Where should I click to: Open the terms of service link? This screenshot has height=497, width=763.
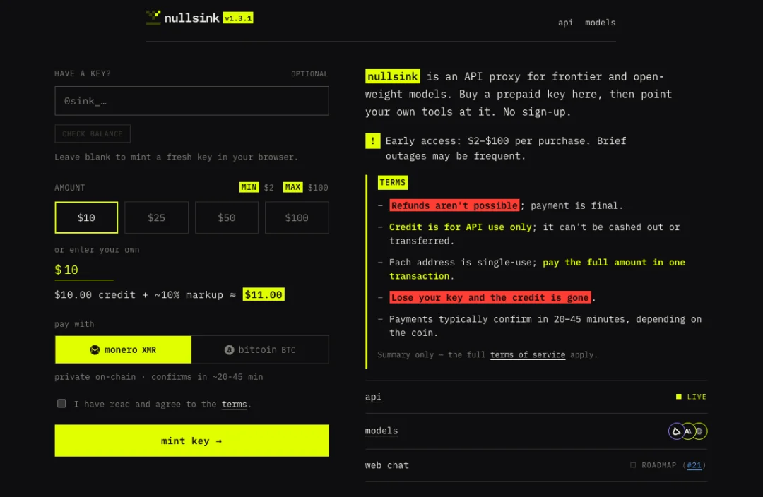pyautogui.click(x=528, y=354)
